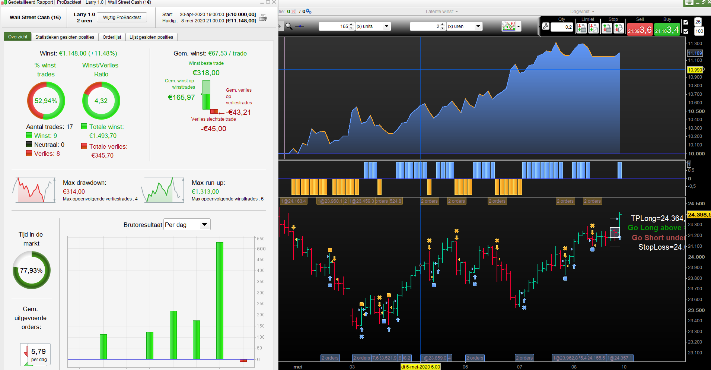This screenshot has height=370, width=711.
Task: Click the input field showing 25
Action: click(x=698, y=22)
